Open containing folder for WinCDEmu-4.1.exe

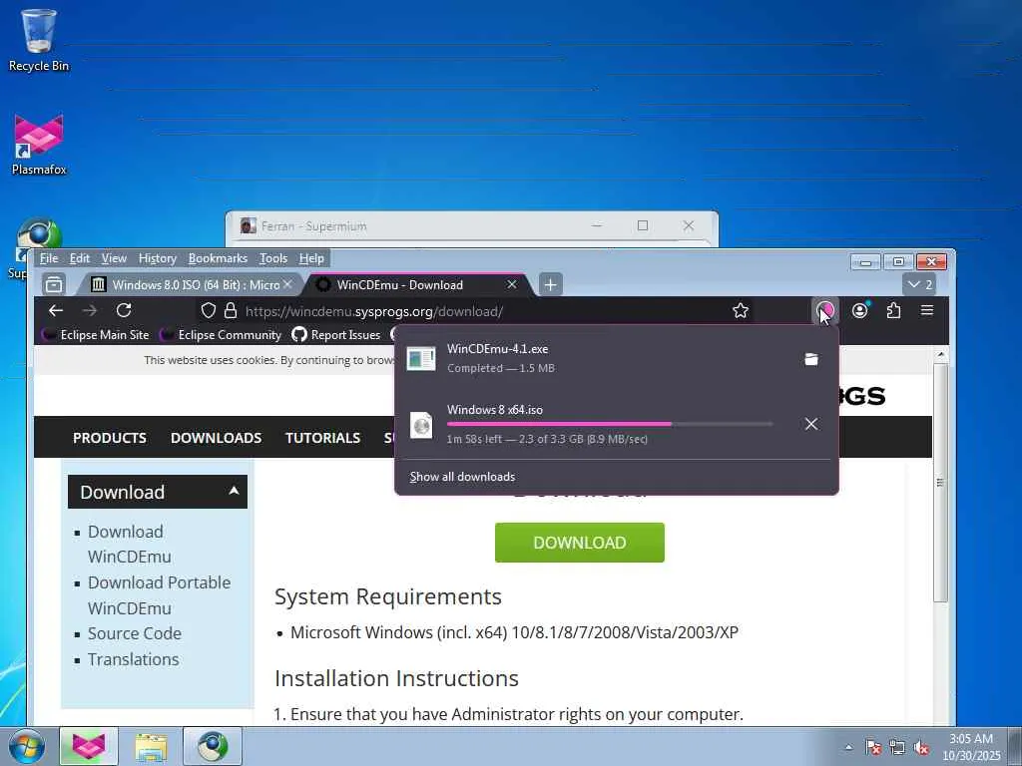coord(810,359)
